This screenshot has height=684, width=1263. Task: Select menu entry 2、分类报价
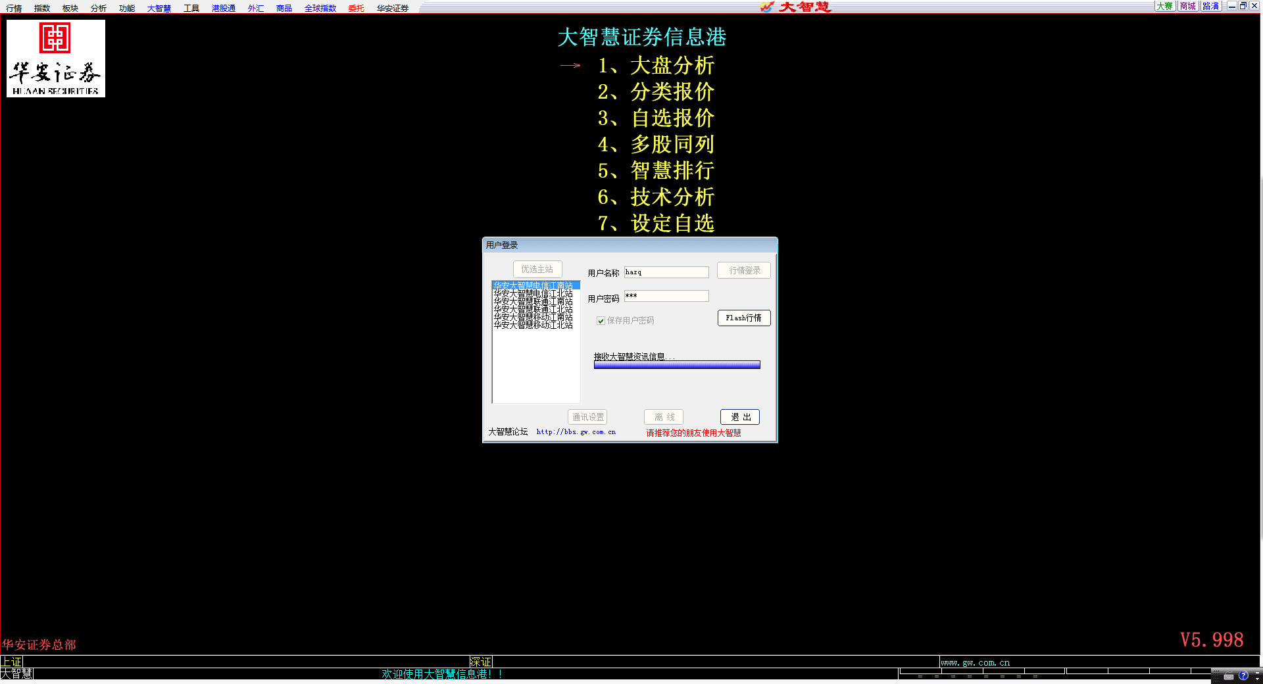coord(656,92)
